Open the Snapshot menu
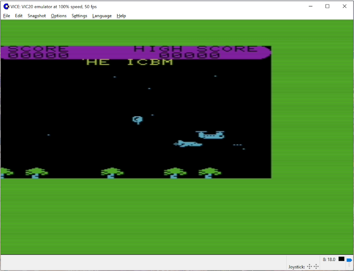The height and width of the screenshot is (271, 354). point(37,16)
